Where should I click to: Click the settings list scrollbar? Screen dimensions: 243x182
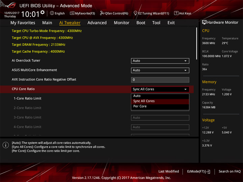[x=197, y=43]
